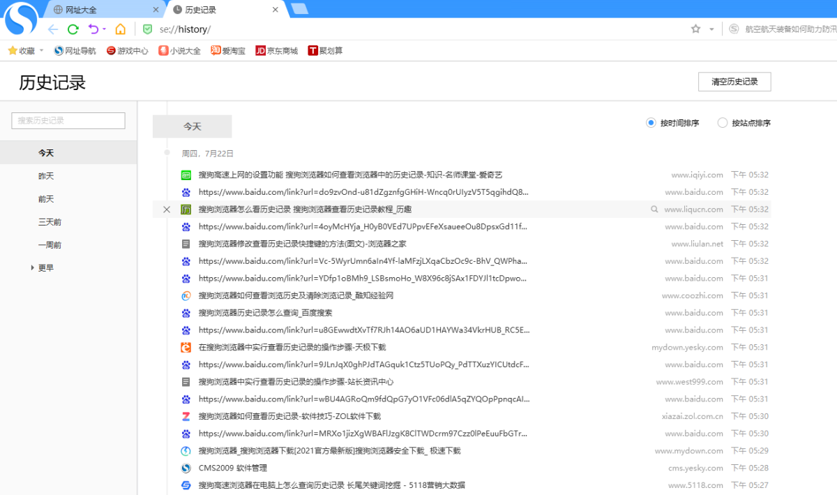This screenshot has width=837, height=495.
Task: Go to the orange home page icon
Action: (x=121, y=29)
